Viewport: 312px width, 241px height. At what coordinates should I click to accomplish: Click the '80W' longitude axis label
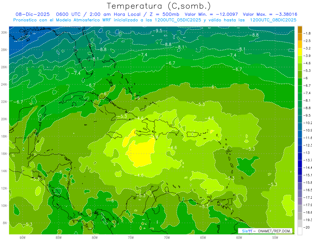tap(95, 238)
